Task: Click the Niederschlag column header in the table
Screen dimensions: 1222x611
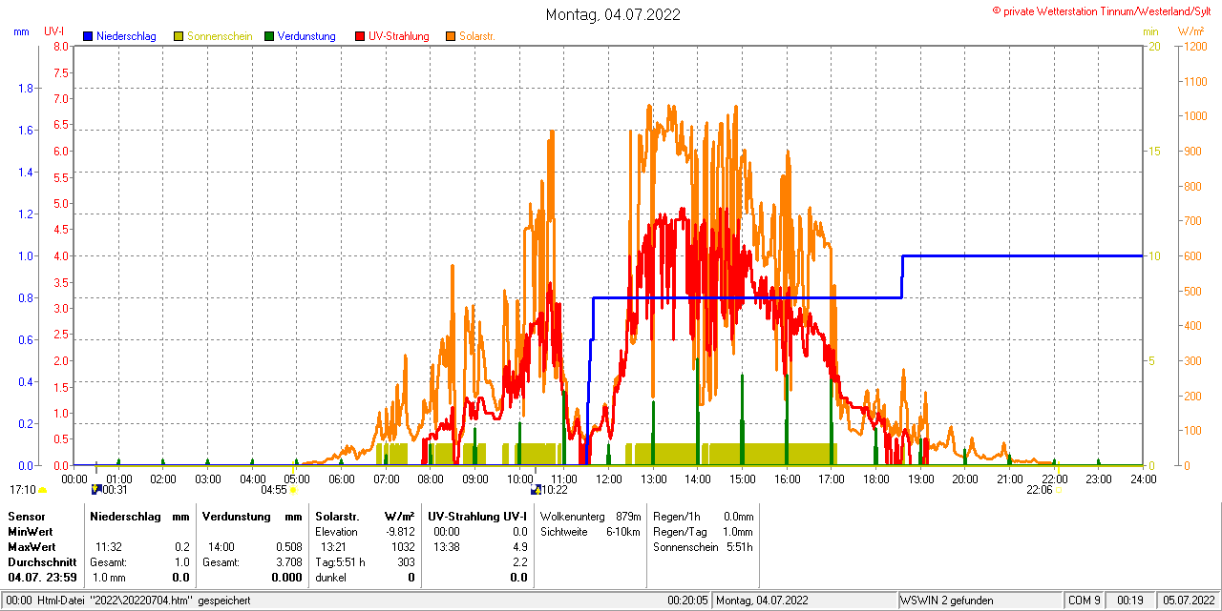Action: click(x=125, y=516)
